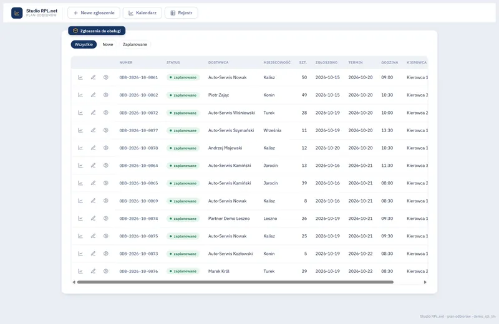This screenshot has height=324, width=499.
Task: Click the zaplanowane status of ODB-2026-10-0062
Action: 183,95
